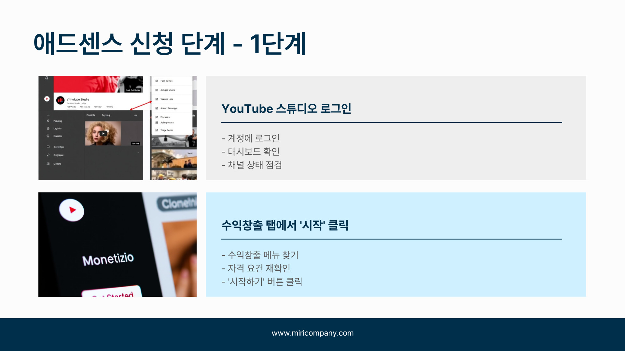Click the gear icon in studio sidebar
Viewport: 625px width, 351px height.
pos(47,78)
